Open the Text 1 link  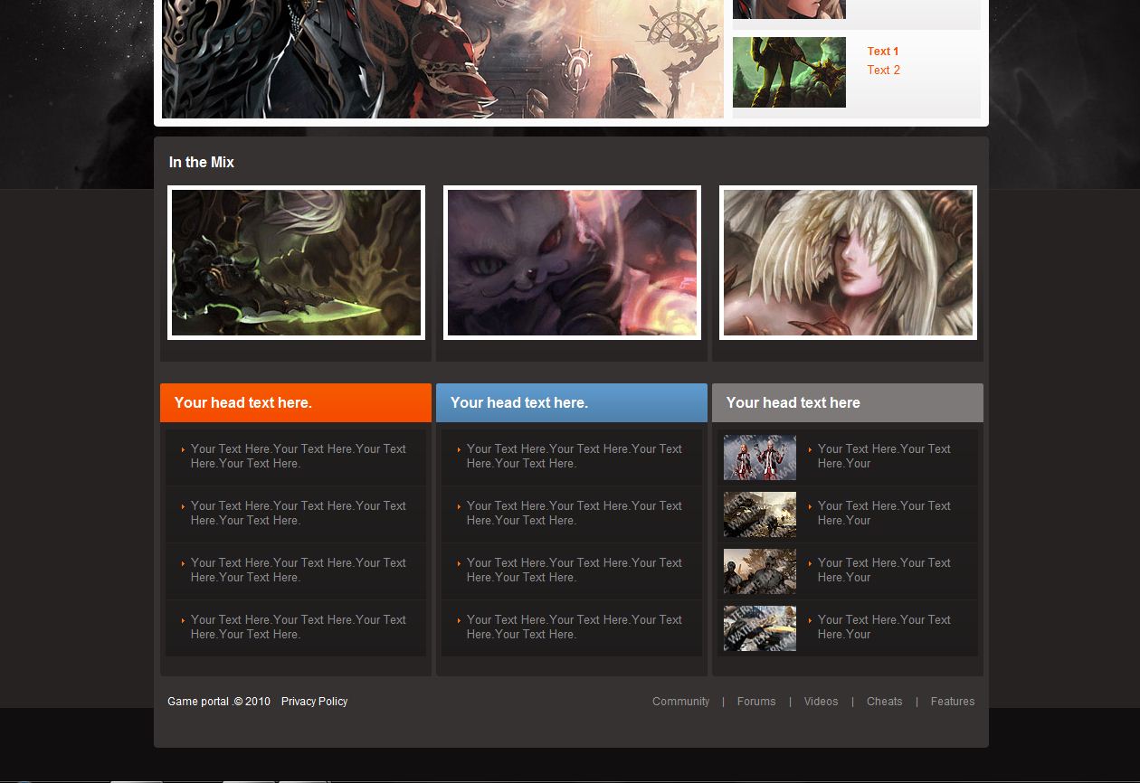coord(883,52)
